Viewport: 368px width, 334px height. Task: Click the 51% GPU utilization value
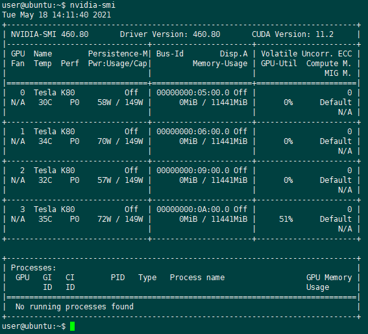[286, 219]
